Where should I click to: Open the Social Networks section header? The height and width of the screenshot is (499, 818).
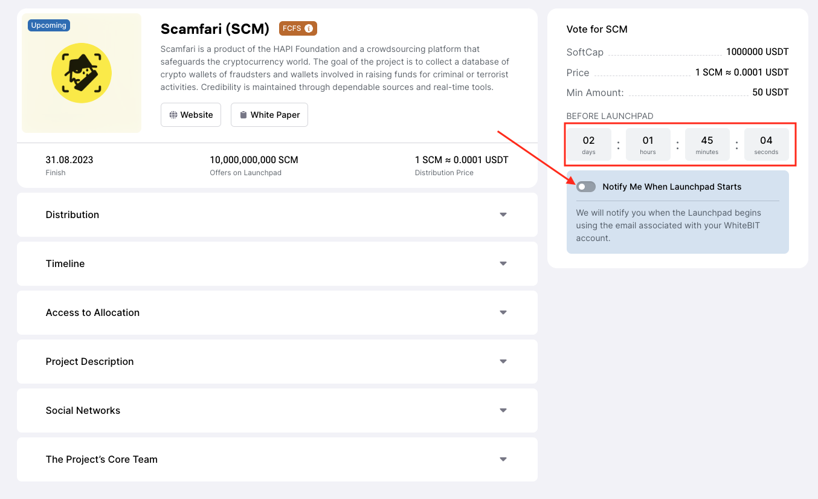[x=83, y=410]
